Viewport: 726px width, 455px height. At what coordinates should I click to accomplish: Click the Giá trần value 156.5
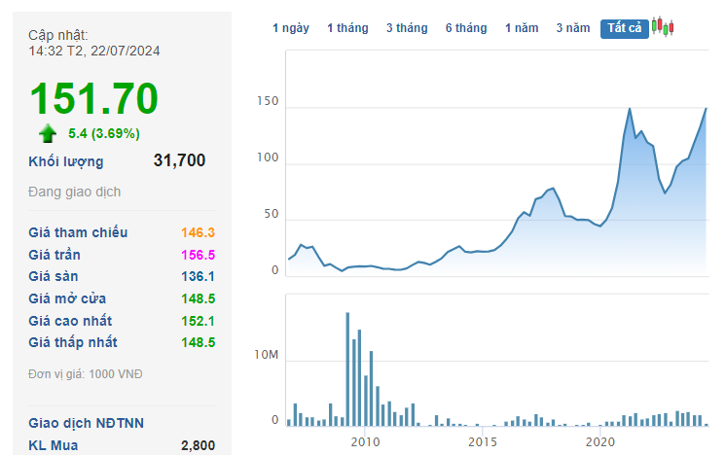198,255
